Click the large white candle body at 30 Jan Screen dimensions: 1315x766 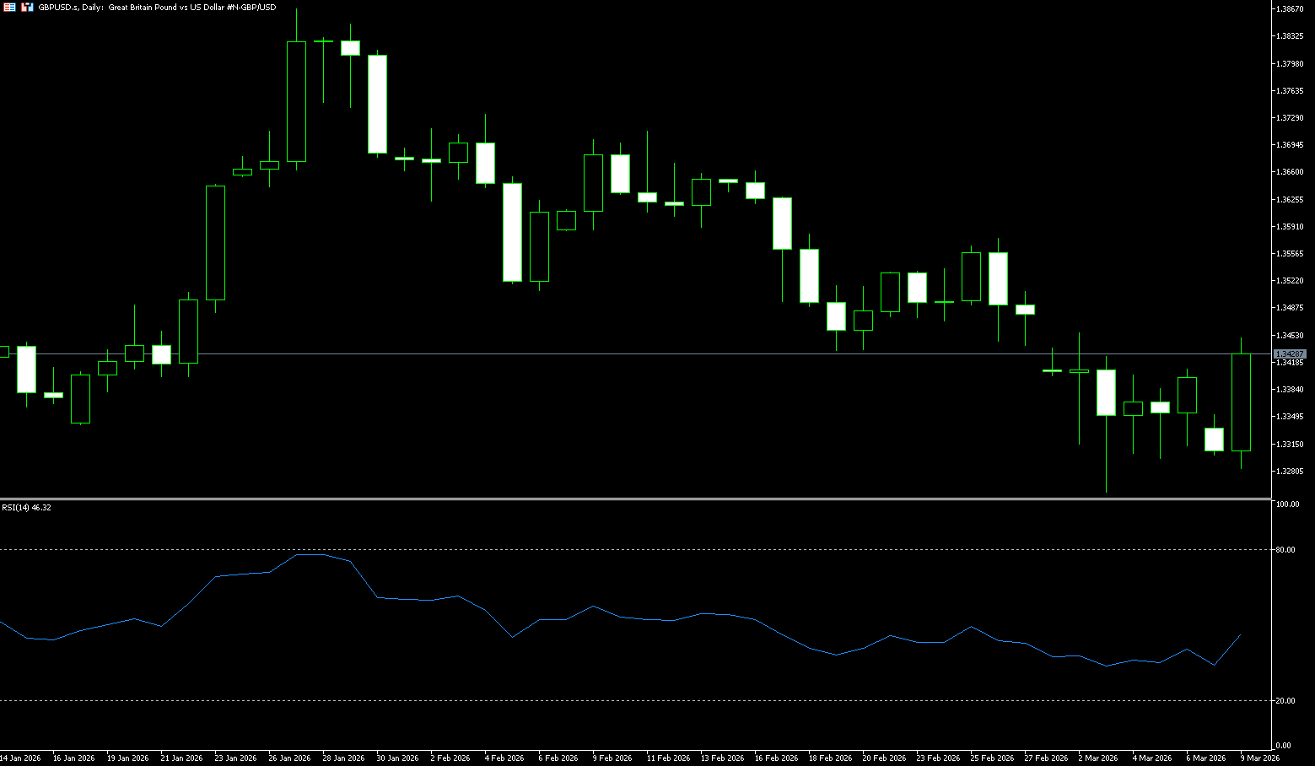click(377, 104)
